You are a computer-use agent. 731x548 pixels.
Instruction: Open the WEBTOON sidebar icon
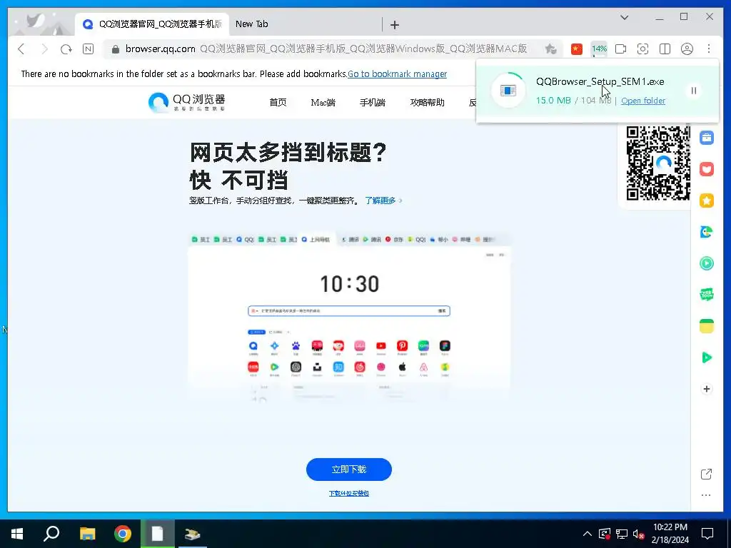pyautogui.click(x=706, y=295)
